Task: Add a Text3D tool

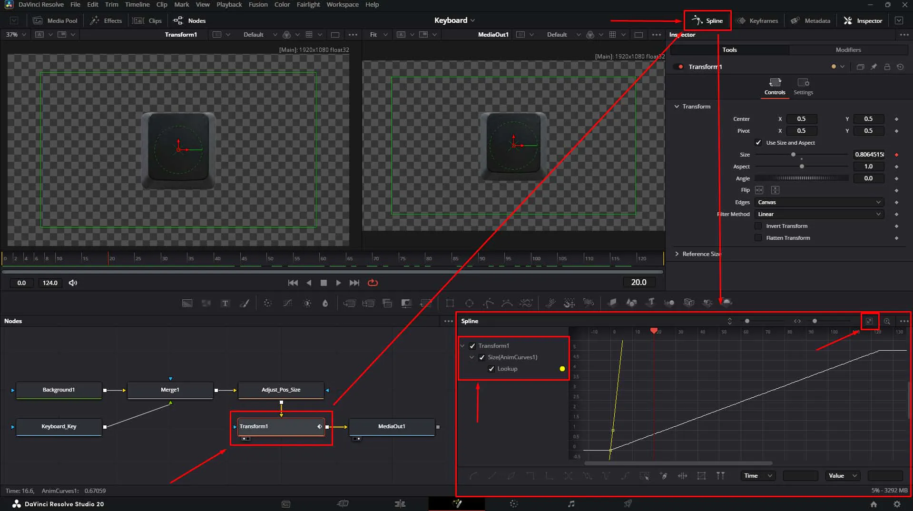Action: point(651,302)
